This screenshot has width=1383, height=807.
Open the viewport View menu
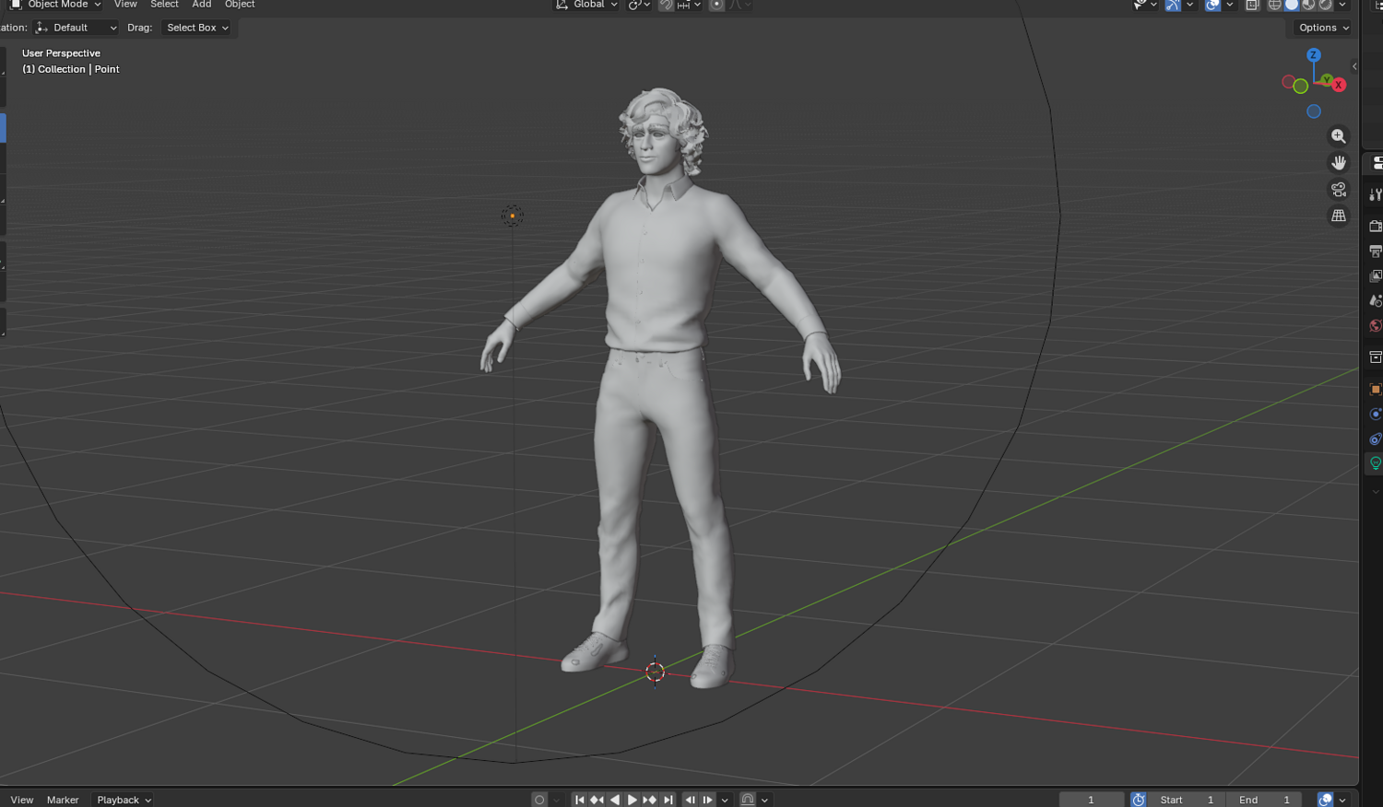[x=125, y=5]
